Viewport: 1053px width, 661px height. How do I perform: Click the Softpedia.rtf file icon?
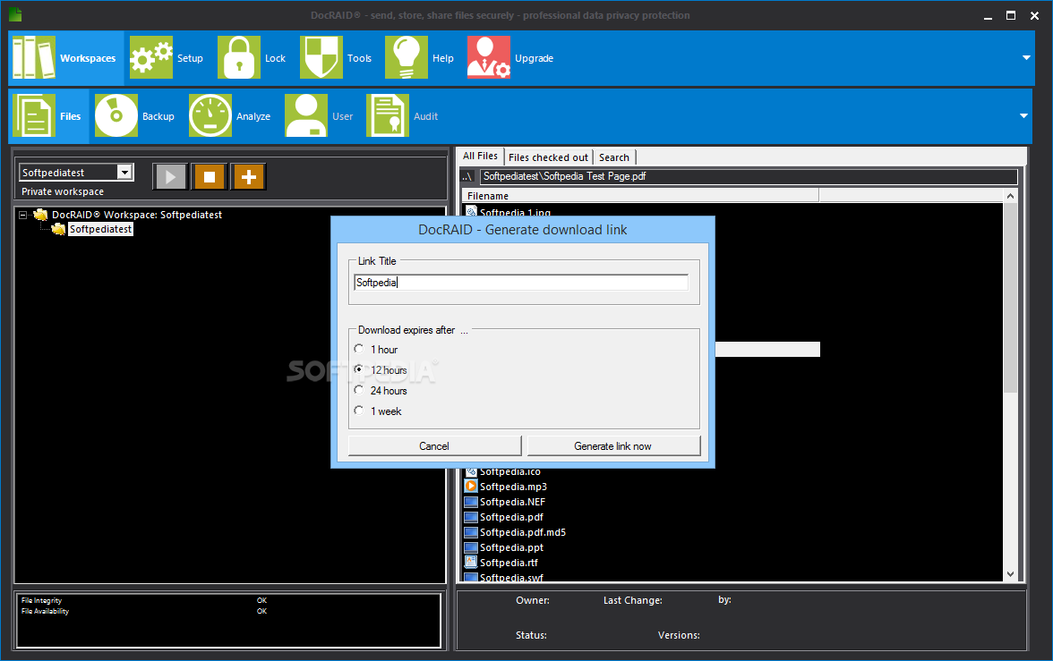(471, 563)
